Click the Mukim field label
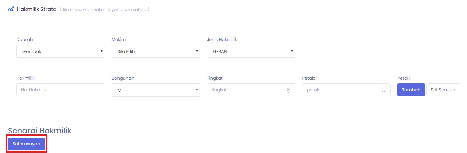The height and width of the screenshot is (153, 467). [x=119, y=40]
